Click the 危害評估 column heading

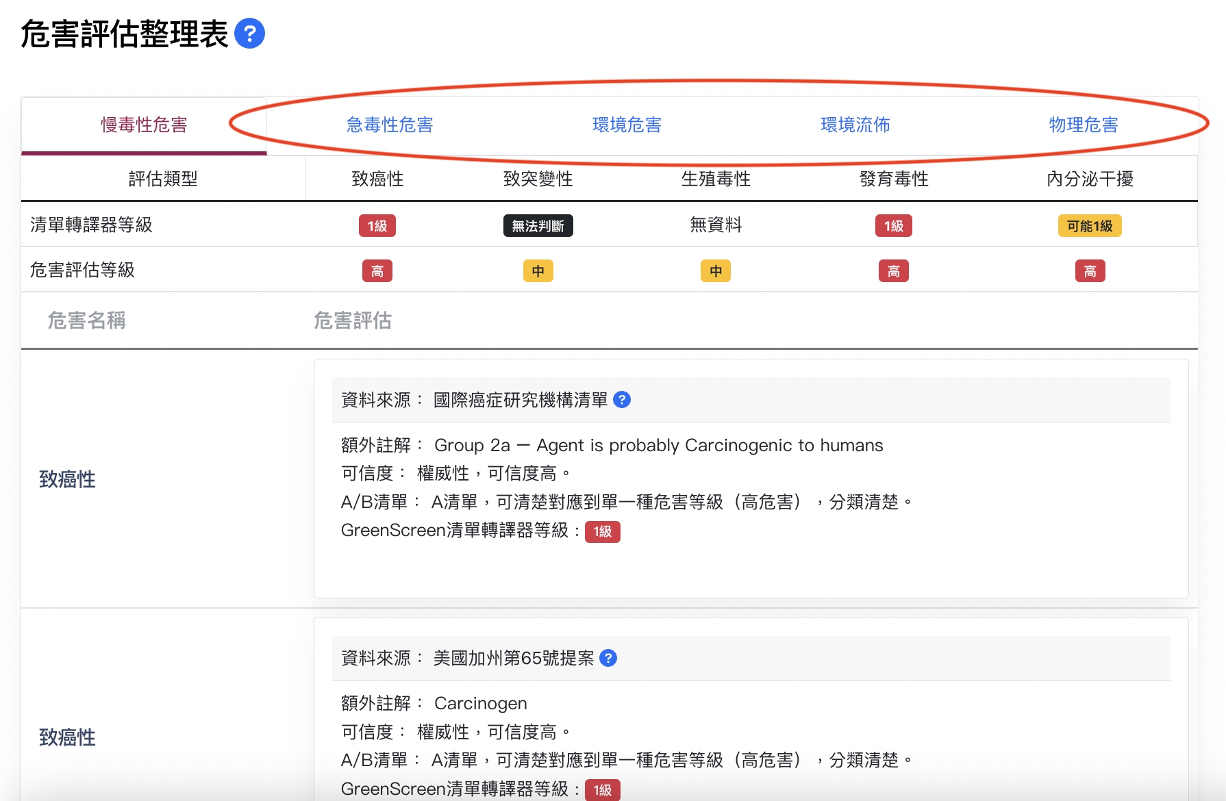353,320
